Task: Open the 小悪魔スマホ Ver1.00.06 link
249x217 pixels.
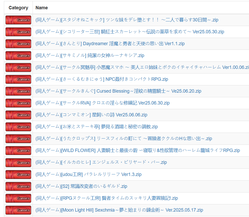Action: [142, 67]
